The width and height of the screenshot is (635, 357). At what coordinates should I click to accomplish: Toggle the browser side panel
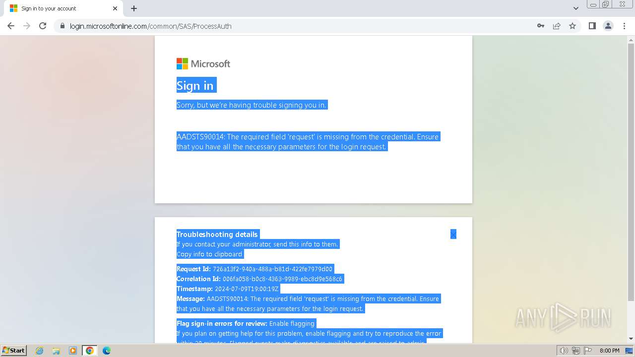click(x=592, y=26)
